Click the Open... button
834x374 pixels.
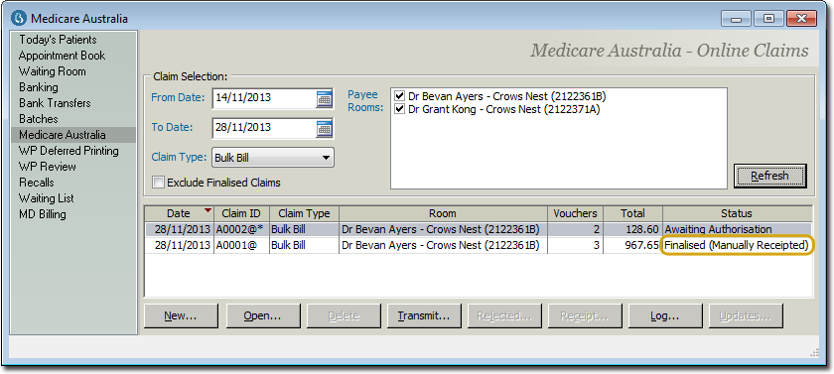click(263, 316)
